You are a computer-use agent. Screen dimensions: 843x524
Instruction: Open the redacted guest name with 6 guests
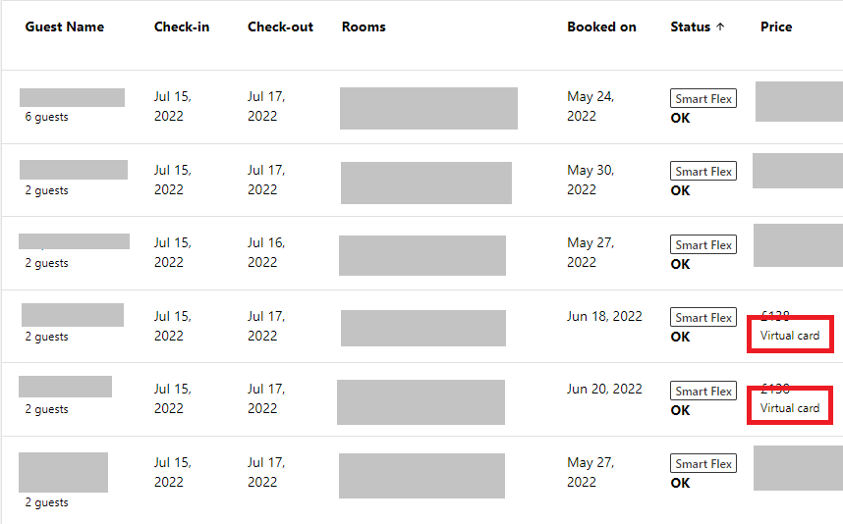pos(72,98)
